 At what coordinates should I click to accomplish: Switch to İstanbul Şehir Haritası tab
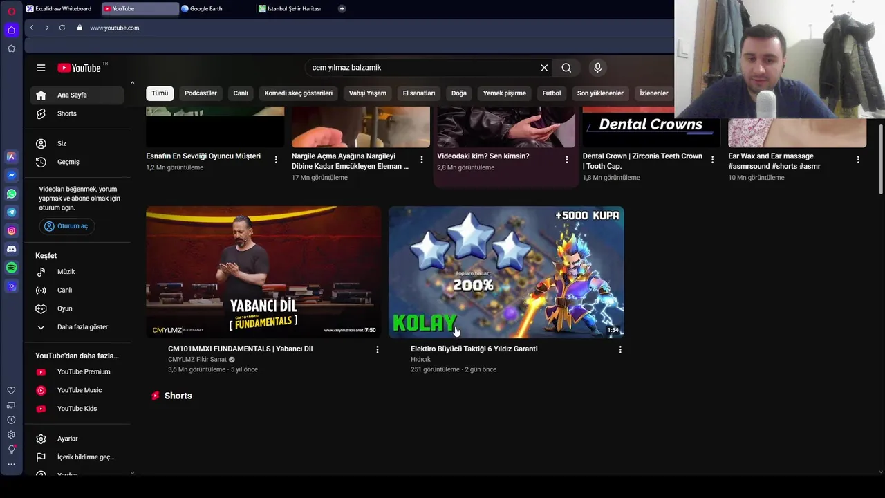click(x=295, y=9)
